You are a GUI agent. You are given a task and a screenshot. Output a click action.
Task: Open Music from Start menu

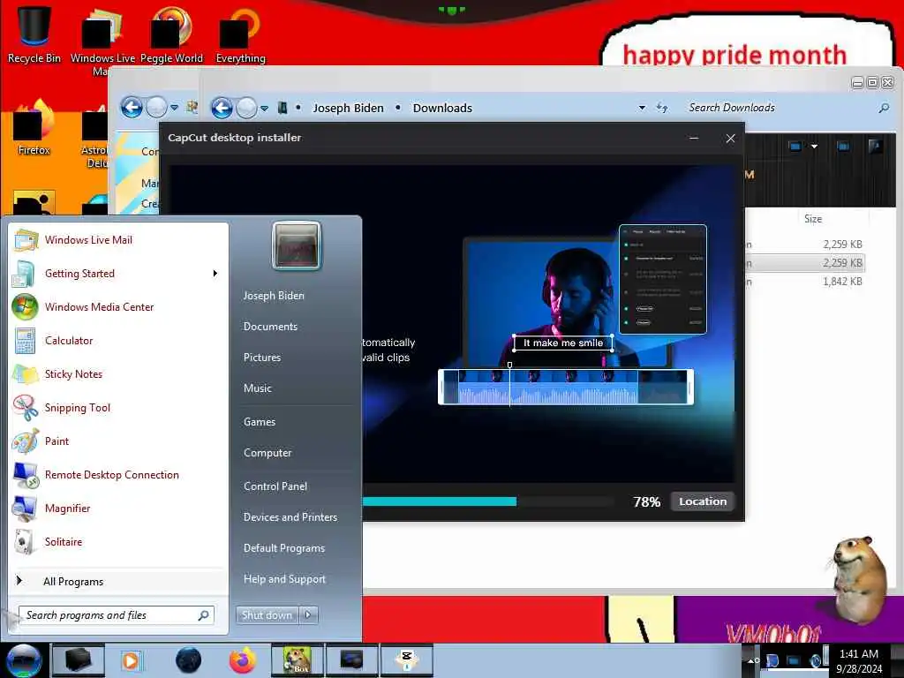pos(258,388)
